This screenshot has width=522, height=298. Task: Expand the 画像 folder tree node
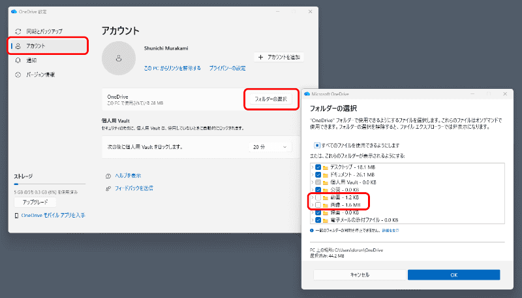click(313, 205)
